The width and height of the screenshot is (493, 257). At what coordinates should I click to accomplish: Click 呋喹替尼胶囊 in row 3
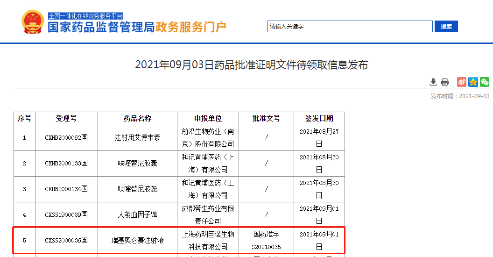(137, 189)
